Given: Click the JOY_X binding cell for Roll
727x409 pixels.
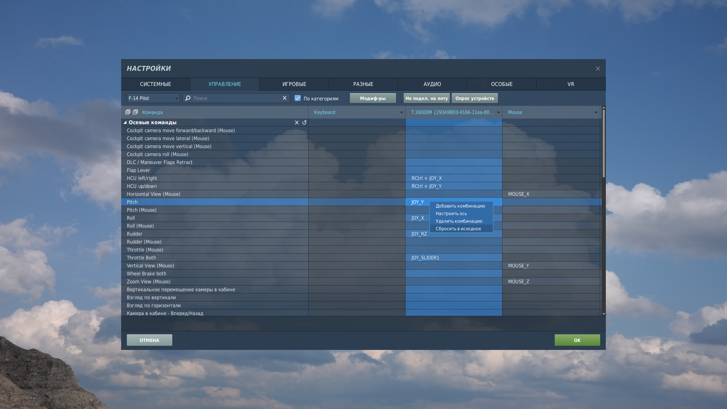Looking at the screenshot, I should click(x=418, y=218).
